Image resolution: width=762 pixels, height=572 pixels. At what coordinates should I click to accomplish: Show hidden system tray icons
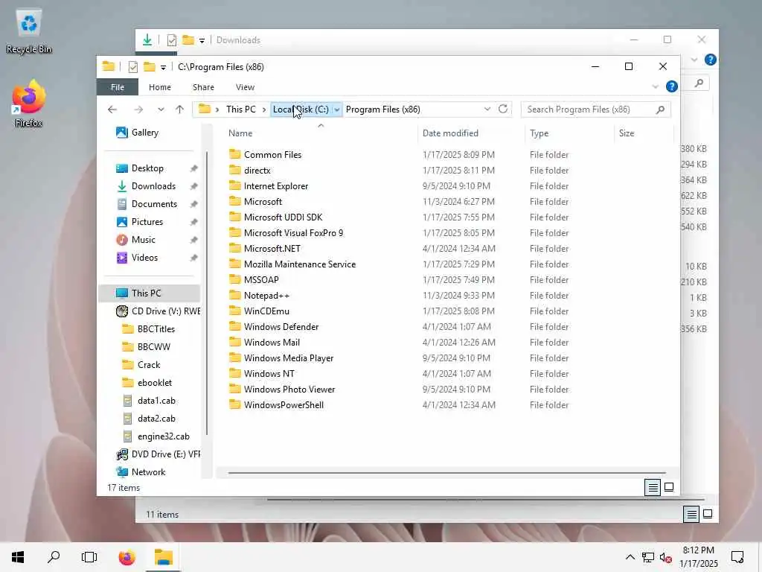click(x=630, y=557)
